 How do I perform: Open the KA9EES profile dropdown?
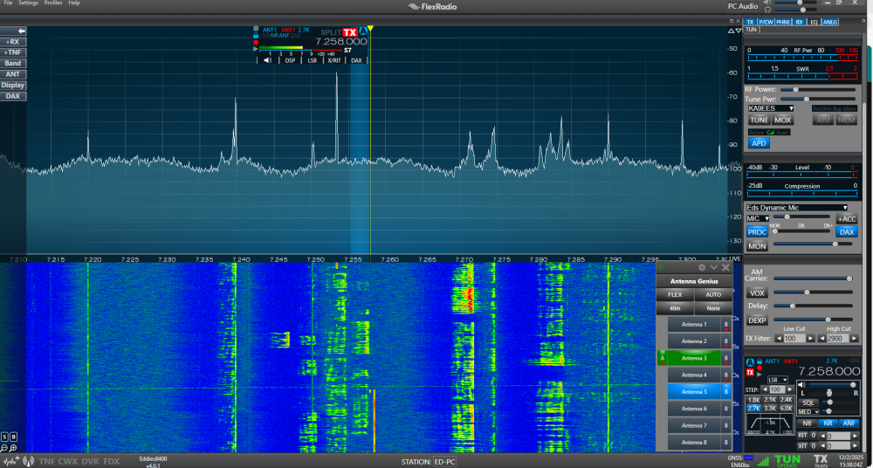(771, 108)
